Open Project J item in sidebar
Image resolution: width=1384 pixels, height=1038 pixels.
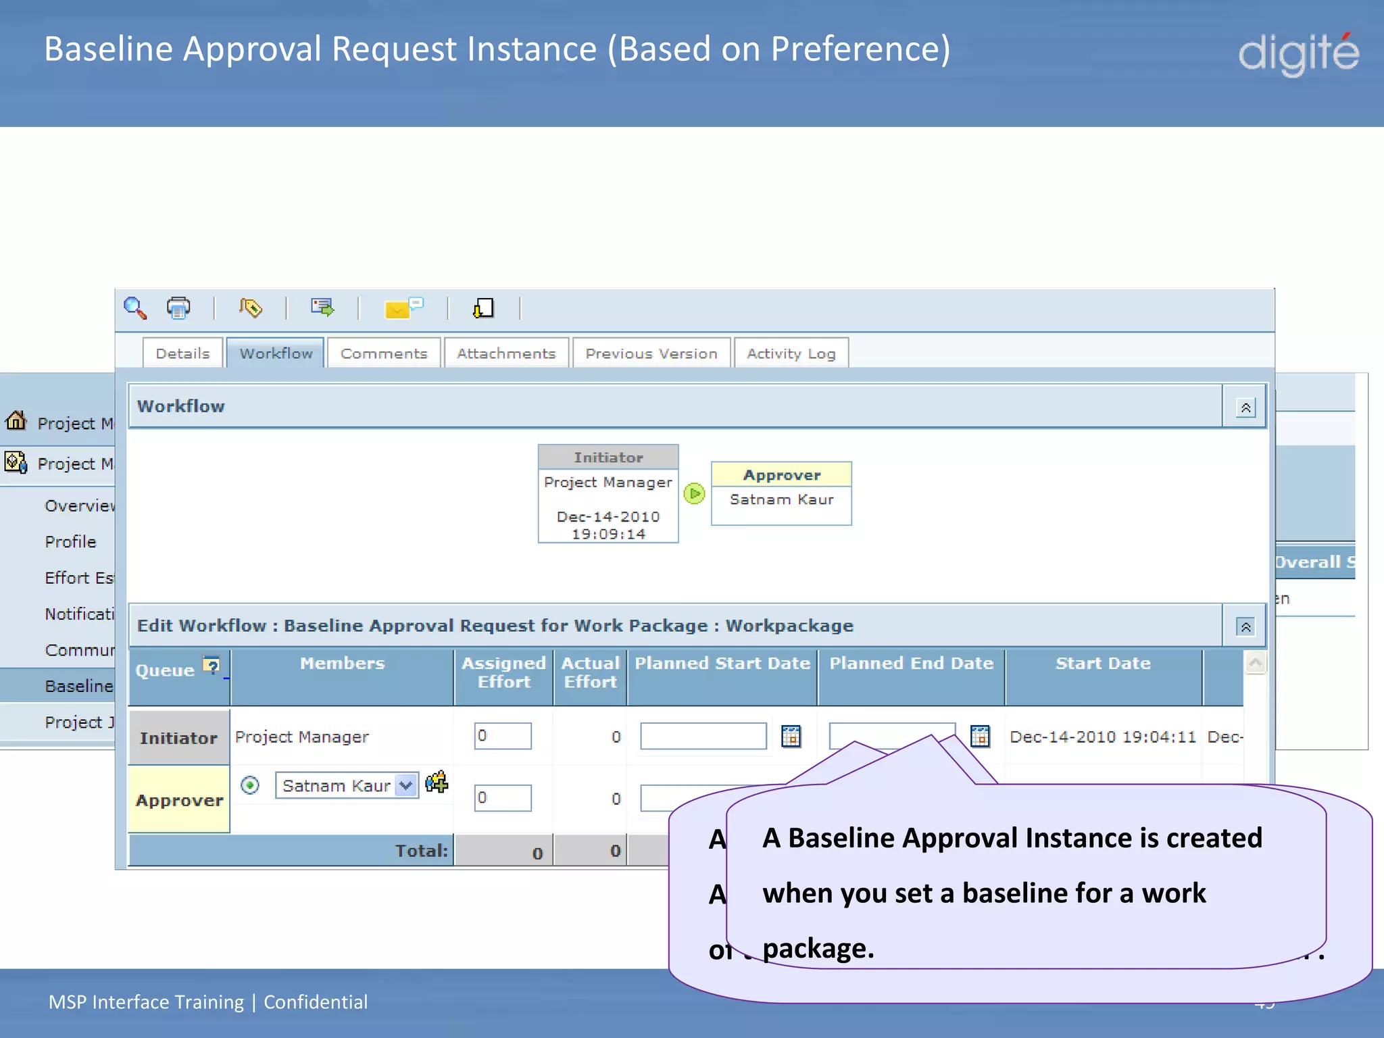coord(80,722)
